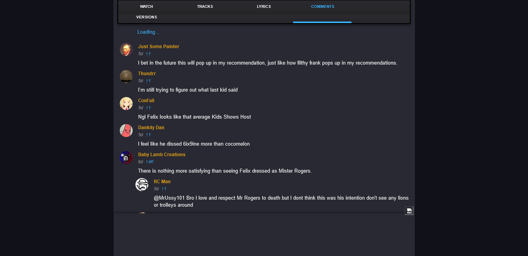
Task: Open the Tracks tab
Action: (205, 7)
